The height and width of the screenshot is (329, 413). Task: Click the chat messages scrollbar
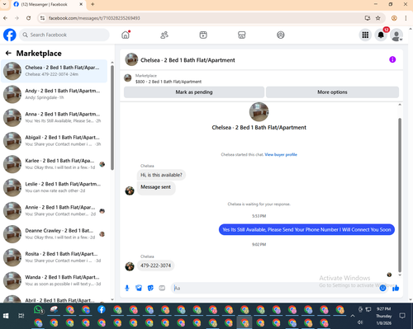[x=400, y=195]
